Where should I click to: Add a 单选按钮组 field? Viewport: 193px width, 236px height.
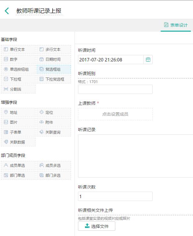[18, 69]
